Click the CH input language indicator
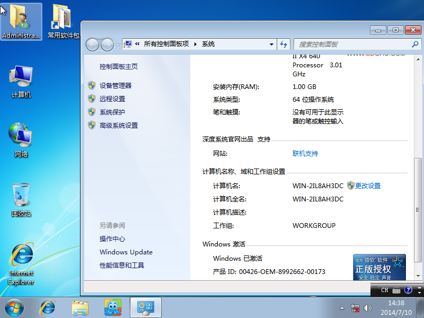 point(385,290)
